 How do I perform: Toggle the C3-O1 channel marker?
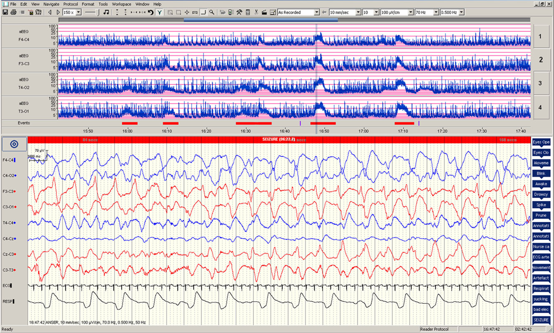point(15,207)
